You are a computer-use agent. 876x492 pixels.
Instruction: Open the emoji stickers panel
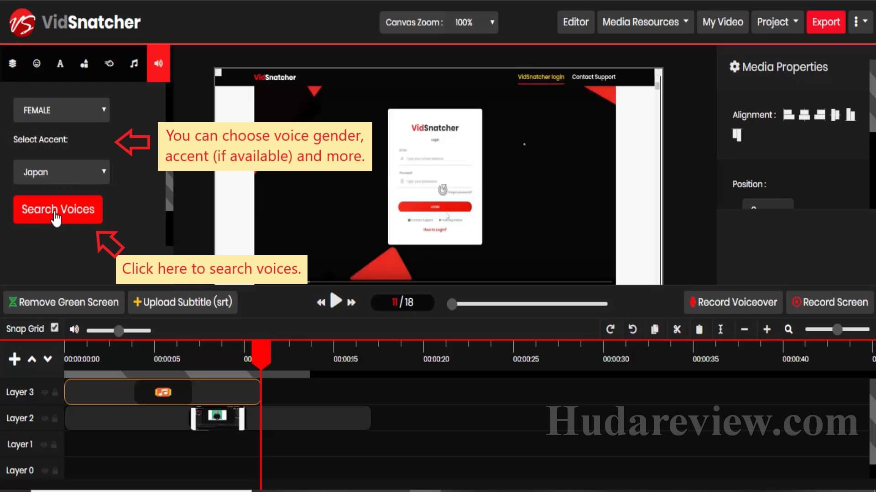[x=36, y=63]
